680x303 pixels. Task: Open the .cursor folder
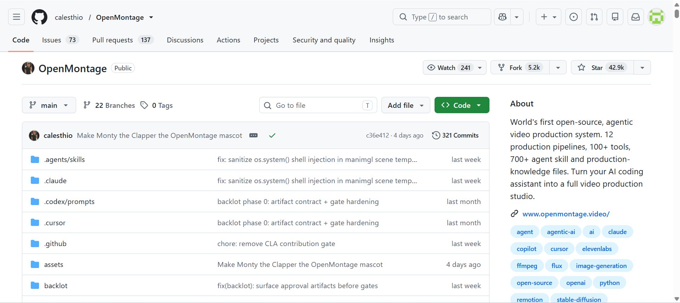click(x=55, y=223)
